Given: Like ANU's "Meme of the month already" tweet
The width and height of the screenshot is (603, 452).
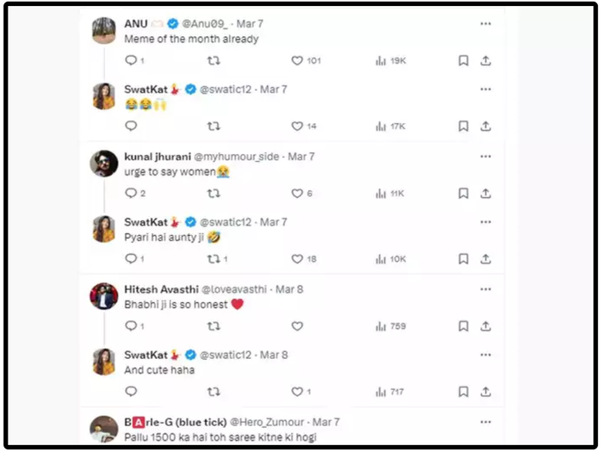Looking at the screenshot, I should pos(297,61).
